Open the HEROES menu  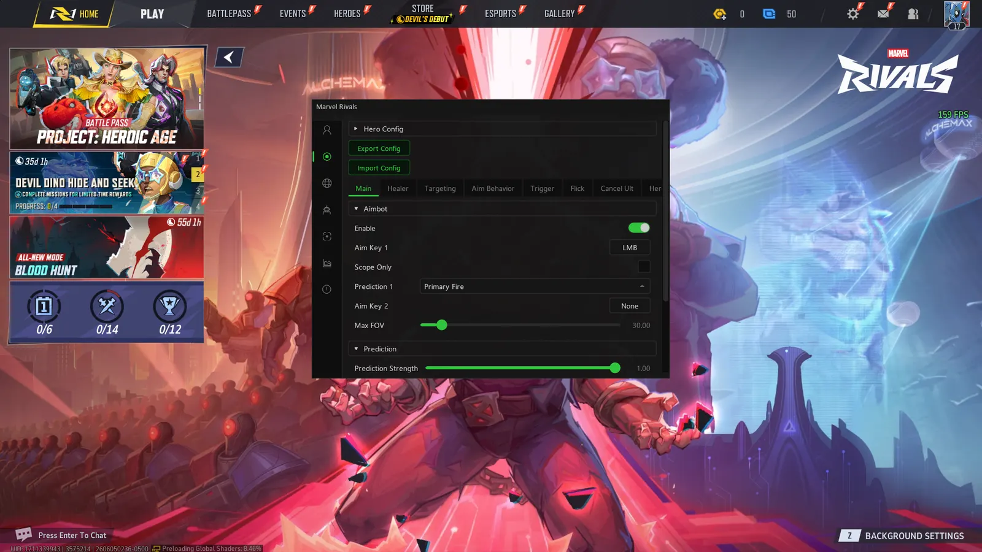coord(347,13)
